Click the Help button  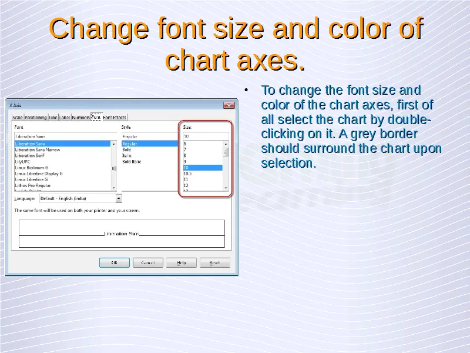coord(181,263)
